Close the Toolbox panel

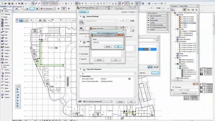coord(11,6)
